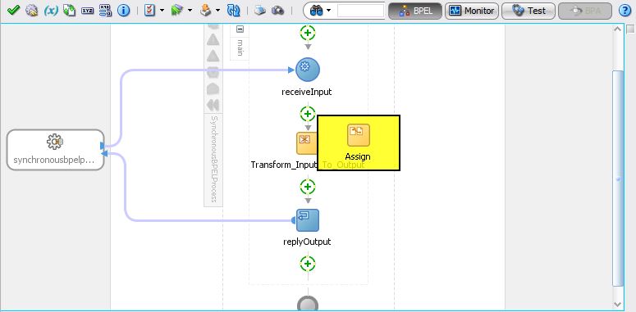Click add-activity plus below receiveInput
Screen dimensions: 636x312
point(308,114)
